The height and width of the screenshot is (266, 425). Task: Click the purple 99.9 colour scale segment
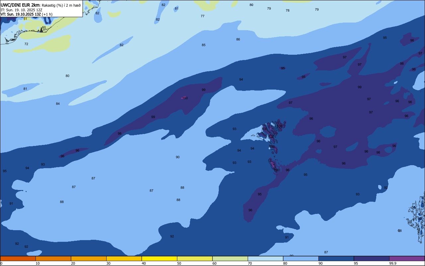point(407,258)
